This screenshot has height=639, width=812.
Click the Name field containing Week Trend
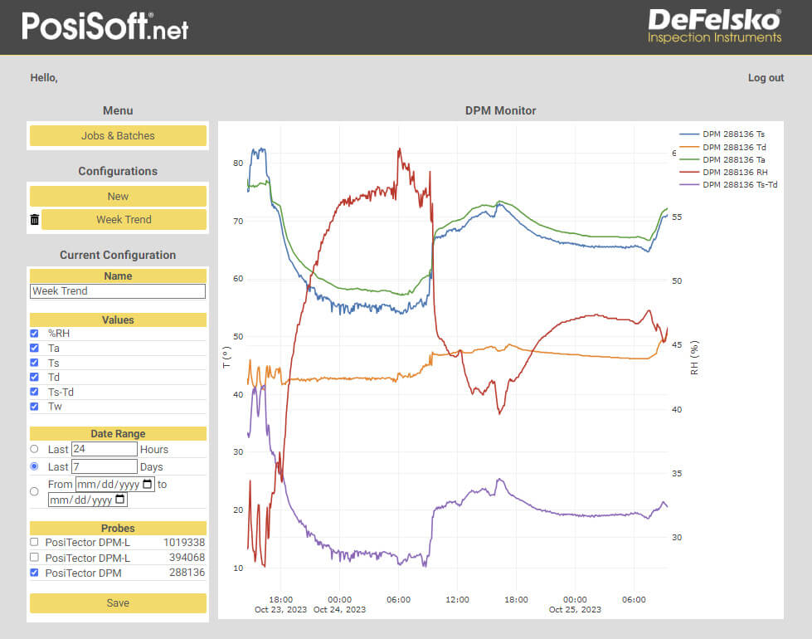tap(118, 291)
